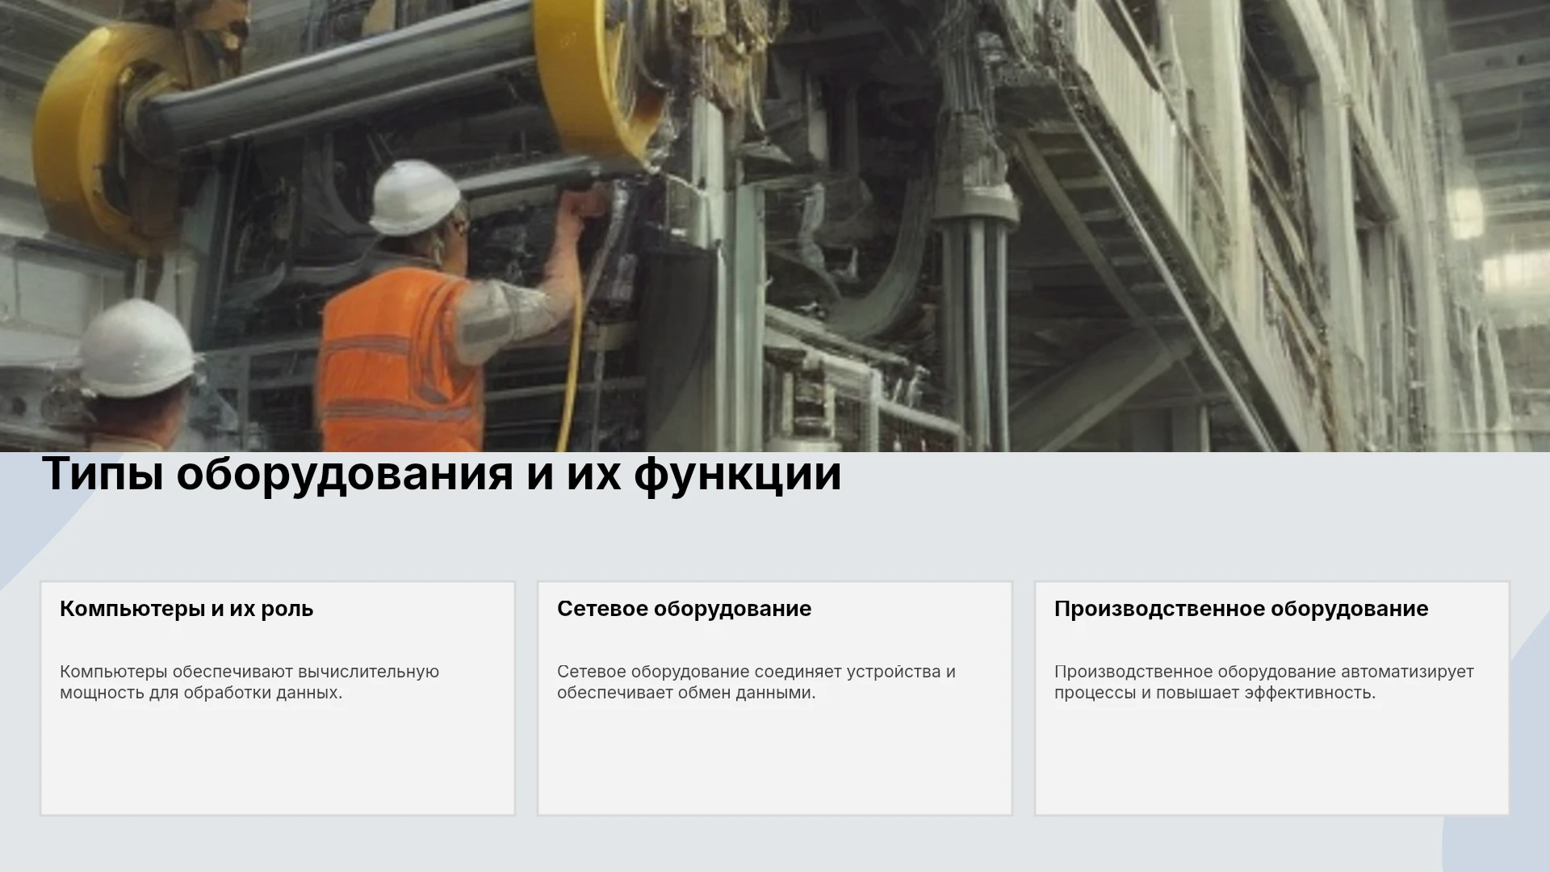Click empty area of the network equipment card

tap(775, 763)
